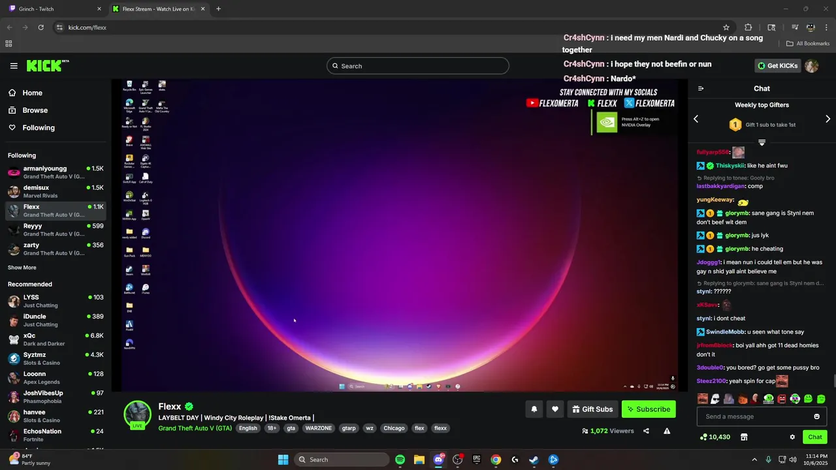This screenshot has width=836, height=470.
Task: Click the Get KICKs button
Action: [x=778, y=65]
